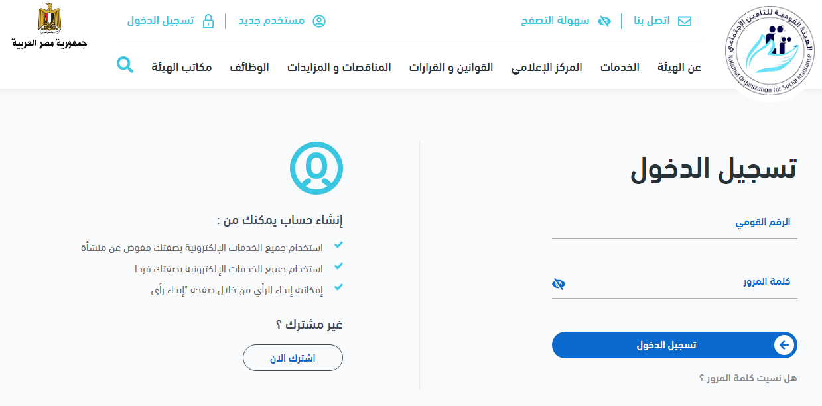The width and height of the screenshot is (822, 406).
Task: Expand the القوانين و القرارات menu
Action: click(451, 67)
